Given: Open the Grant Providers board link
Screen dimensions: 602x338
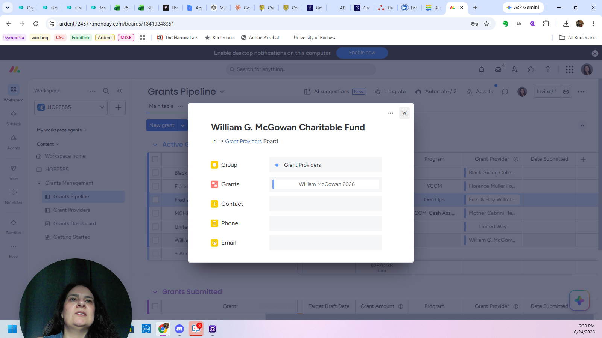Looking at the screenshot, I should (243, 141).
